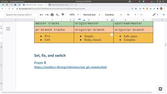Open the Chrome profile avatar
The image size is (167, 94).
point(161,9)
